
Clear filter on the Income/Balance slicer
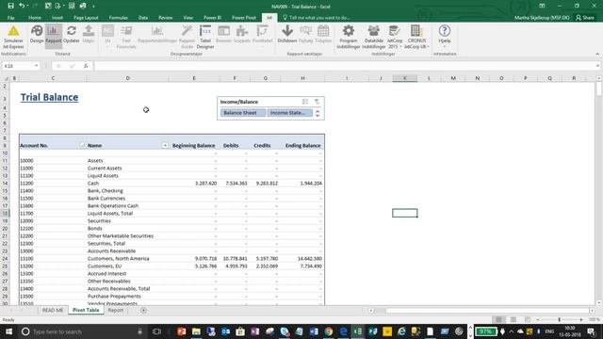click(317, 102)
